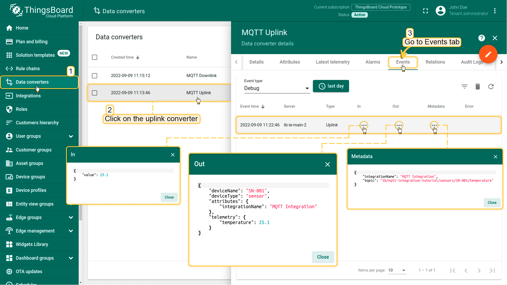Image resolution: width=507 pixels, height=285 pixels.
Task: Open the user menu three-dot icon
Action: pyautogui.click(x=495, y=11)
